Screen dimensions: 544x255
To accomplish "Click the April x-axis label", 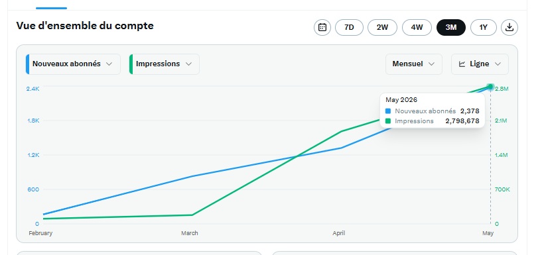I will click(338, 233).
